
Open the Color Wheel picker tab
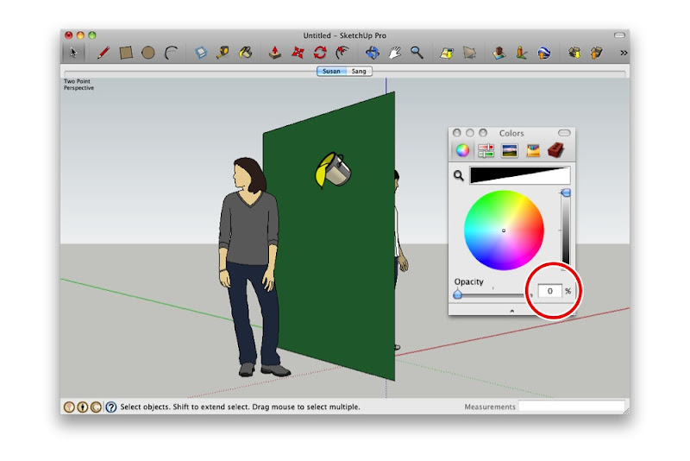[462, 150]
